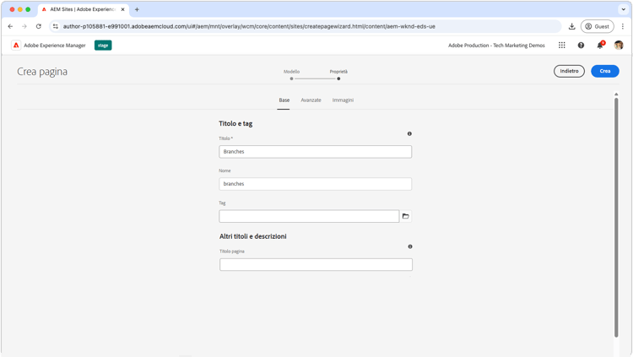Click the Modello wizard step
This screenshot has height=357, width=633.
click(x=291, y=74)
